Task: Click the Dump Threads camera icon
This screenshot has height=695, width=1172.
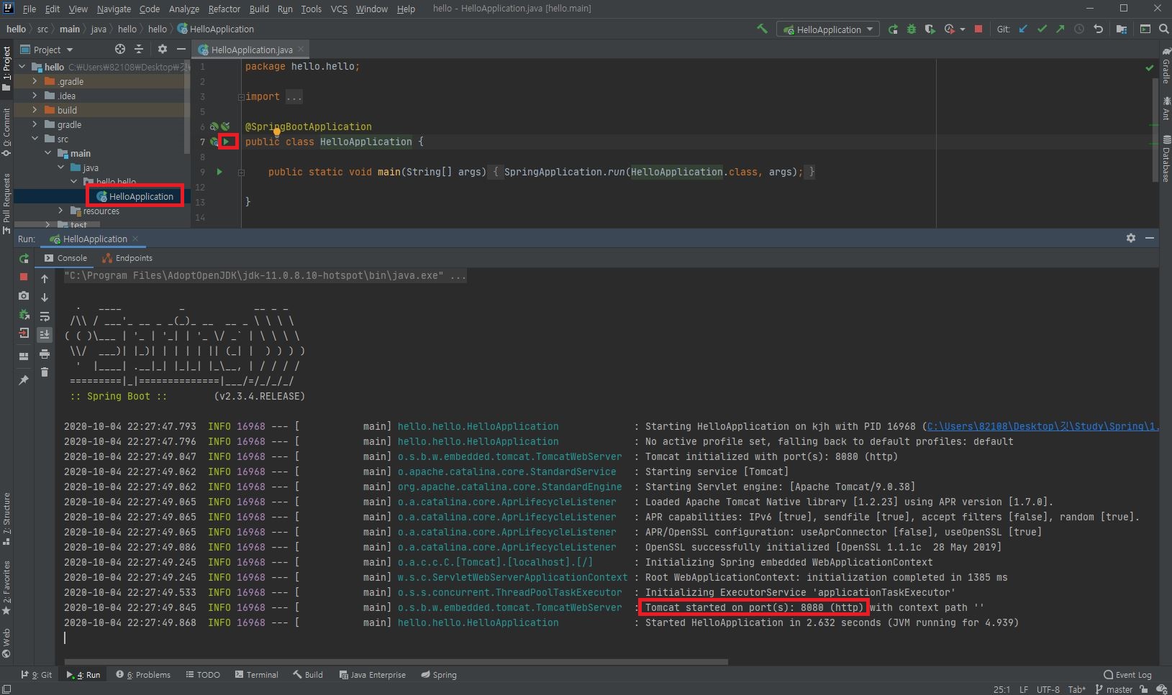Action: click(24, 295)
